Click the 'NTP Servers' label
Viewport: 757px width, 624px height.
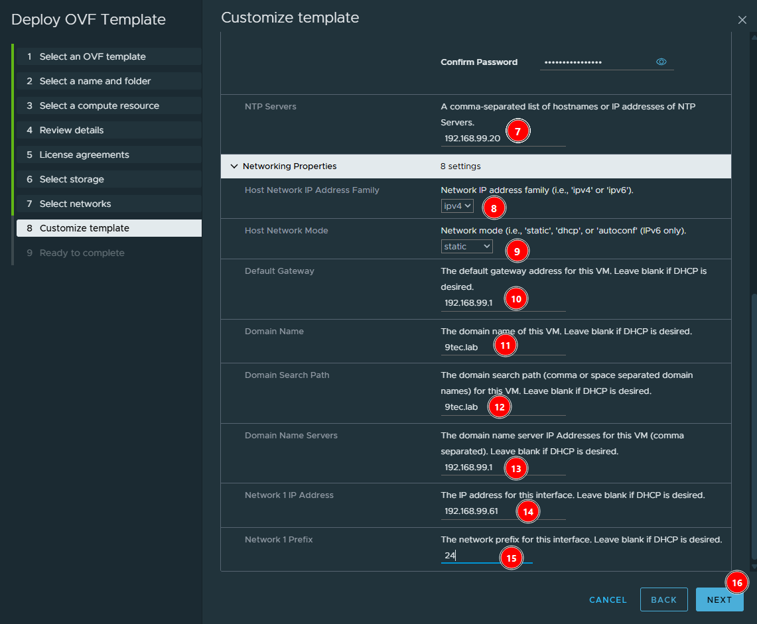coord(271,107)
